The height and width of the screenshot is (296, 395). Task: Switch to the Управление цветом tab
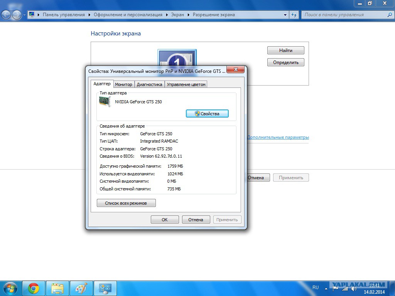point(186,84)
